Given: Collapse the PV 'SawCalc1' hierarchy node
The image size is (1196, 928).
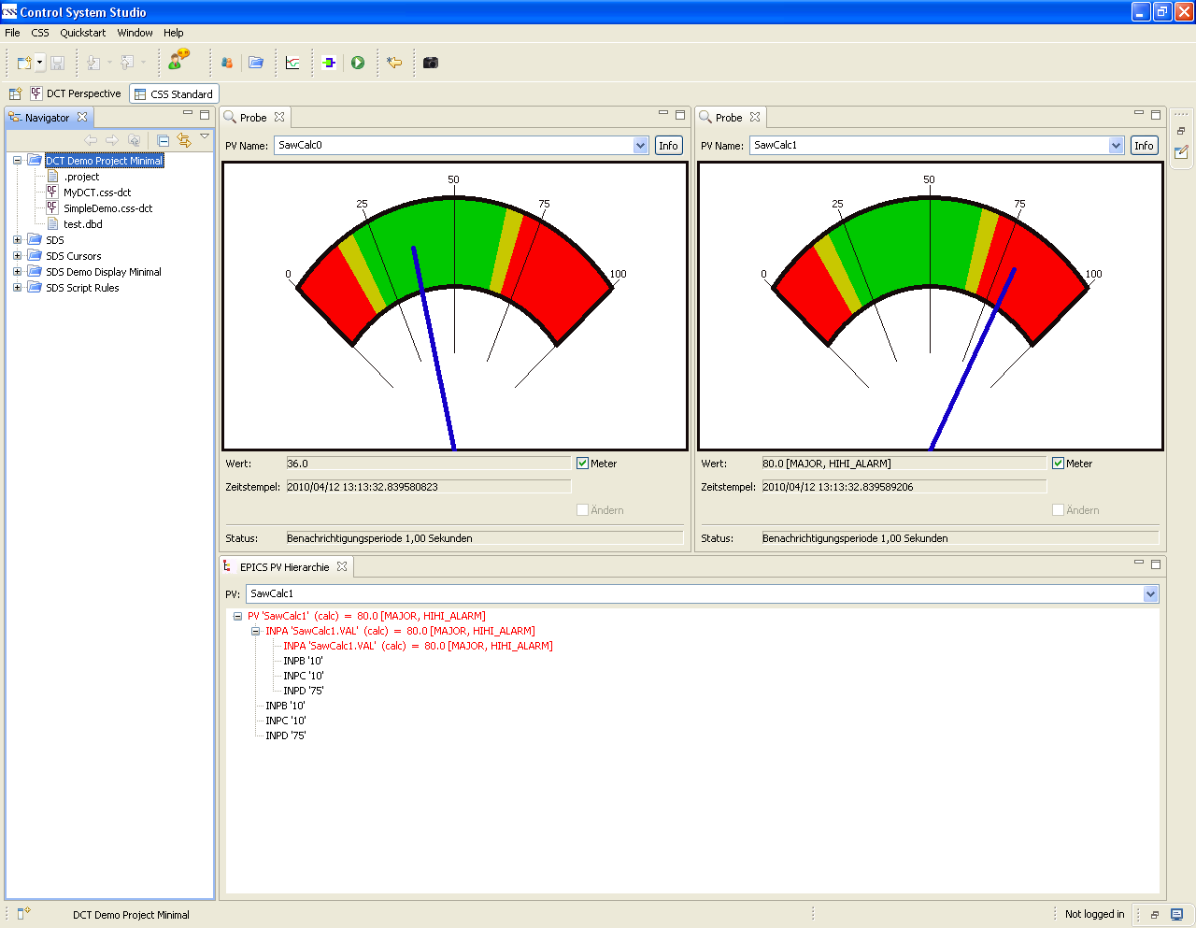Looking at the screenshot, I should (x=237, y=616).
